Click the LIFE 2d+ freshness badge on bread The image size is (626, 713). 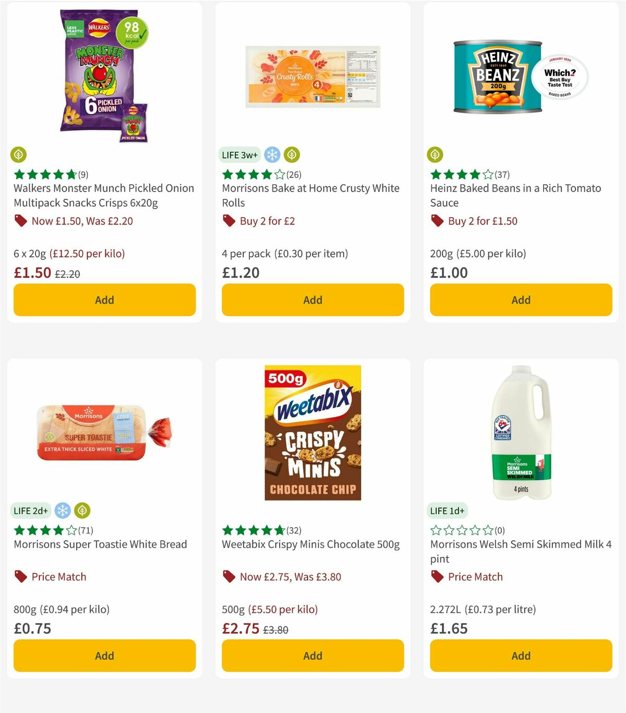click(31, 510)
